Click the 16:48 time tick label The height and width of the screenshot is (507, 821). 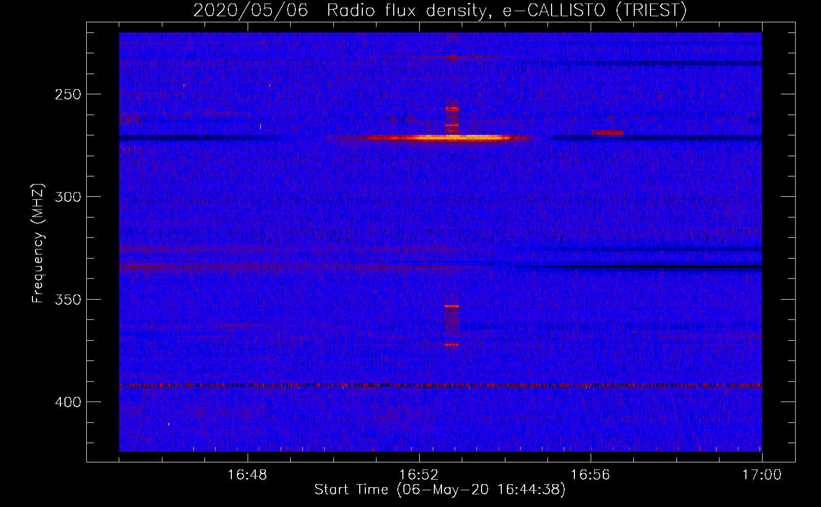[x=248, y=475]
